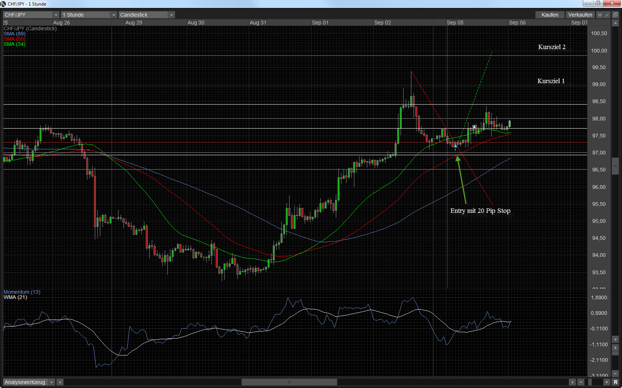This screenshot has width=622, height=388.
Task: Select the SMA (89) indicator label
Action: click(x=14, y=34)
